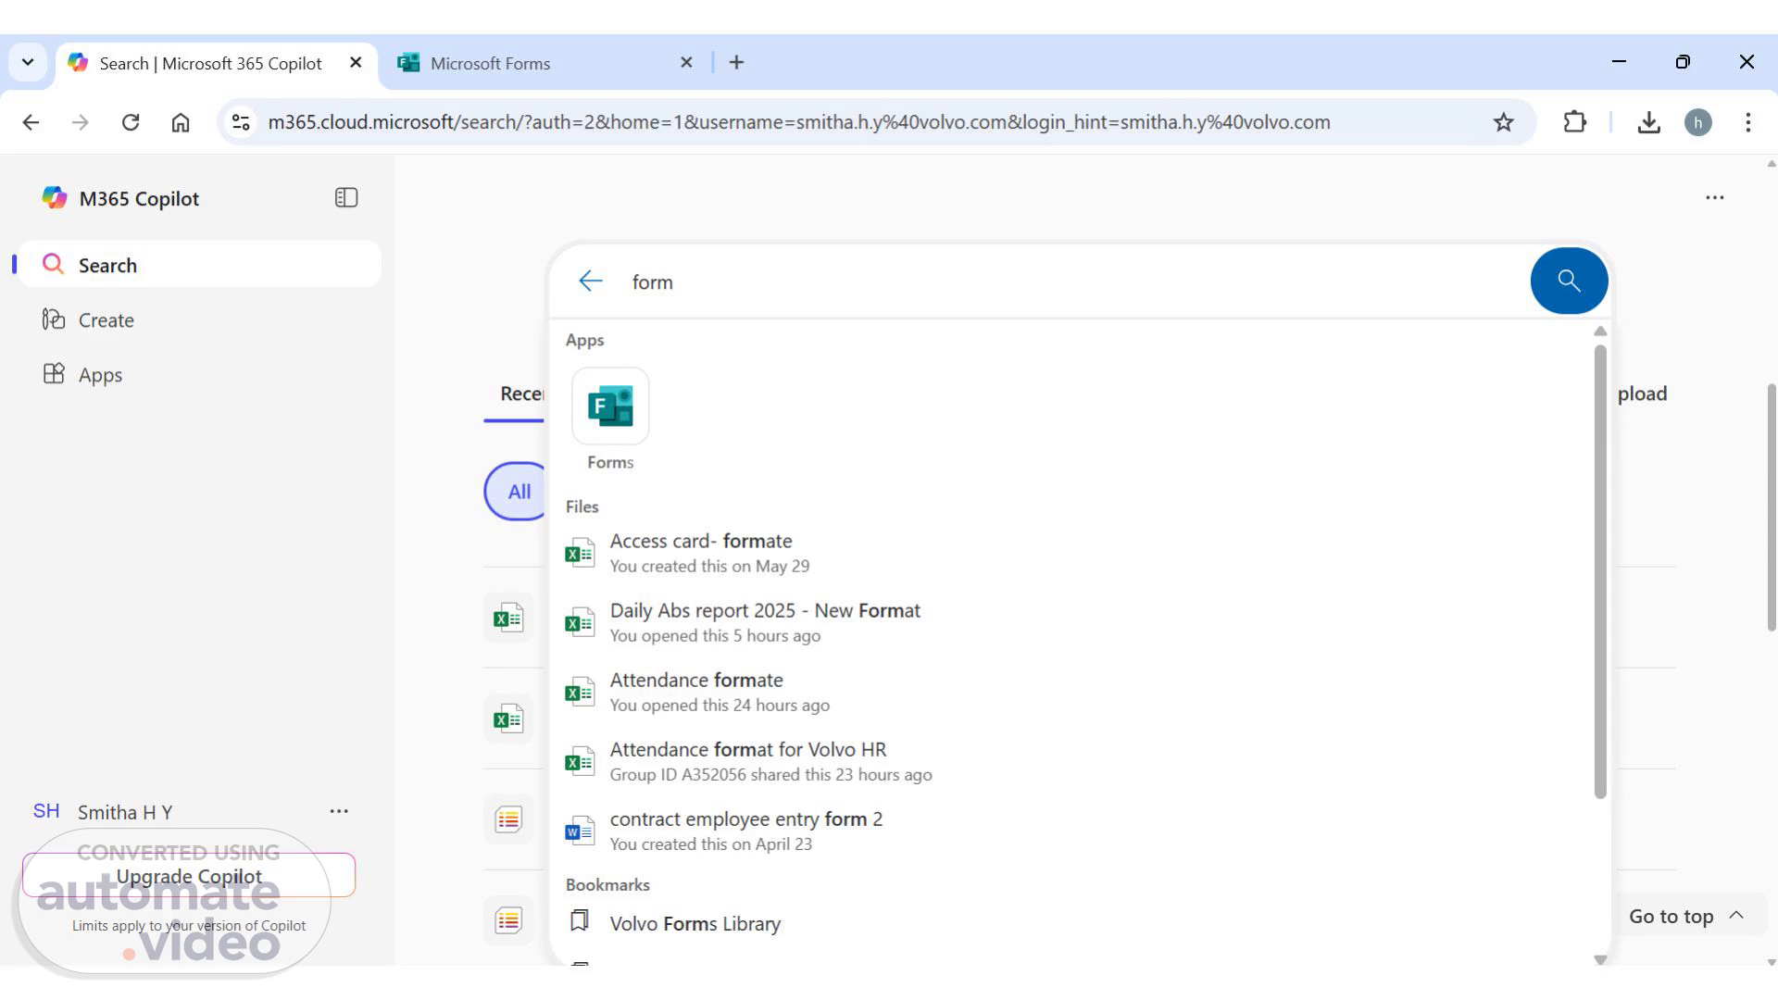Click Excel icon beside Daily Abs report
This screenshot has height=1000, width=1778.
(580, 622)
